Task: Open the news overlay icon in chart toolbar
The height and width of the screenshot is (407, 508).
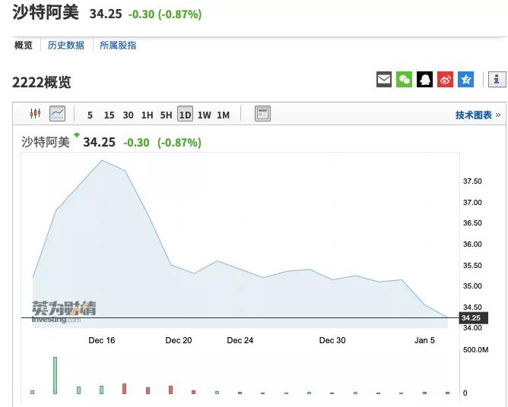Action: click(x=262, y=114)
